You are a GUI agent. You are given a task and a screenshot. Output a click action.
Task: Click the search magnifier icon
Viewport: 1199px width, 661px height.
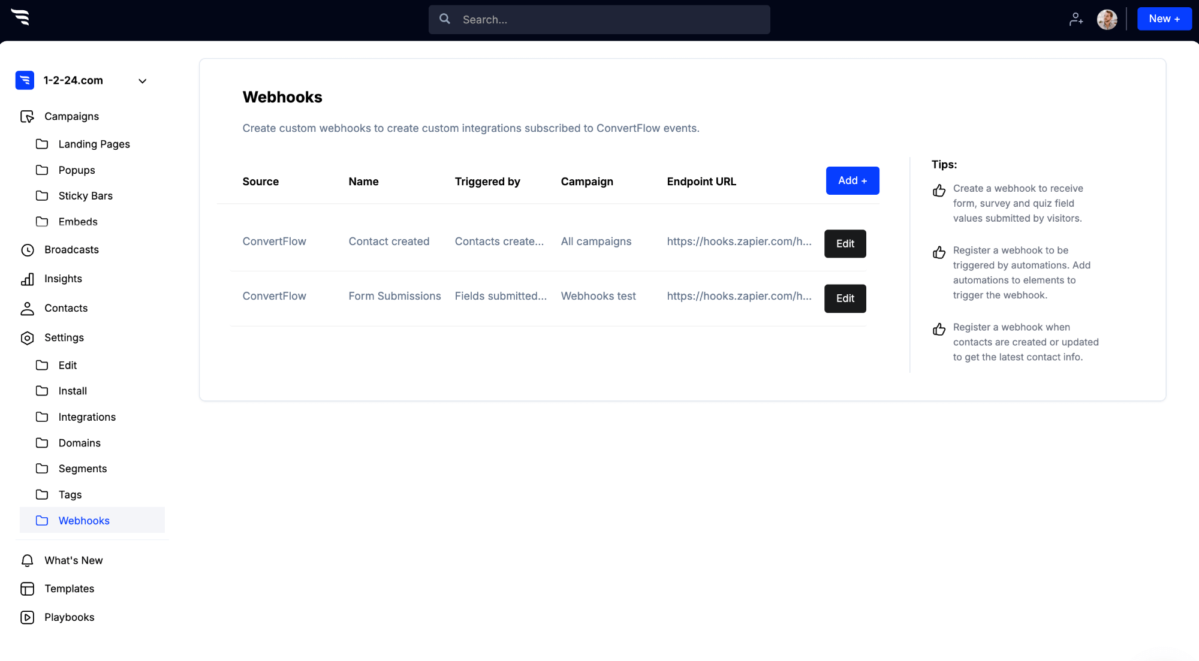pos(445,19)
